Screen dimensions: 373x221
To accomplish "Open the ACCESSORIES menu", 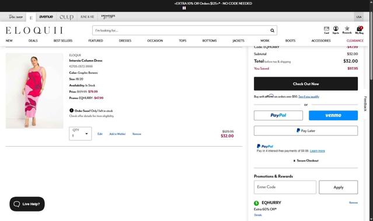I will (x=321, y=41).
